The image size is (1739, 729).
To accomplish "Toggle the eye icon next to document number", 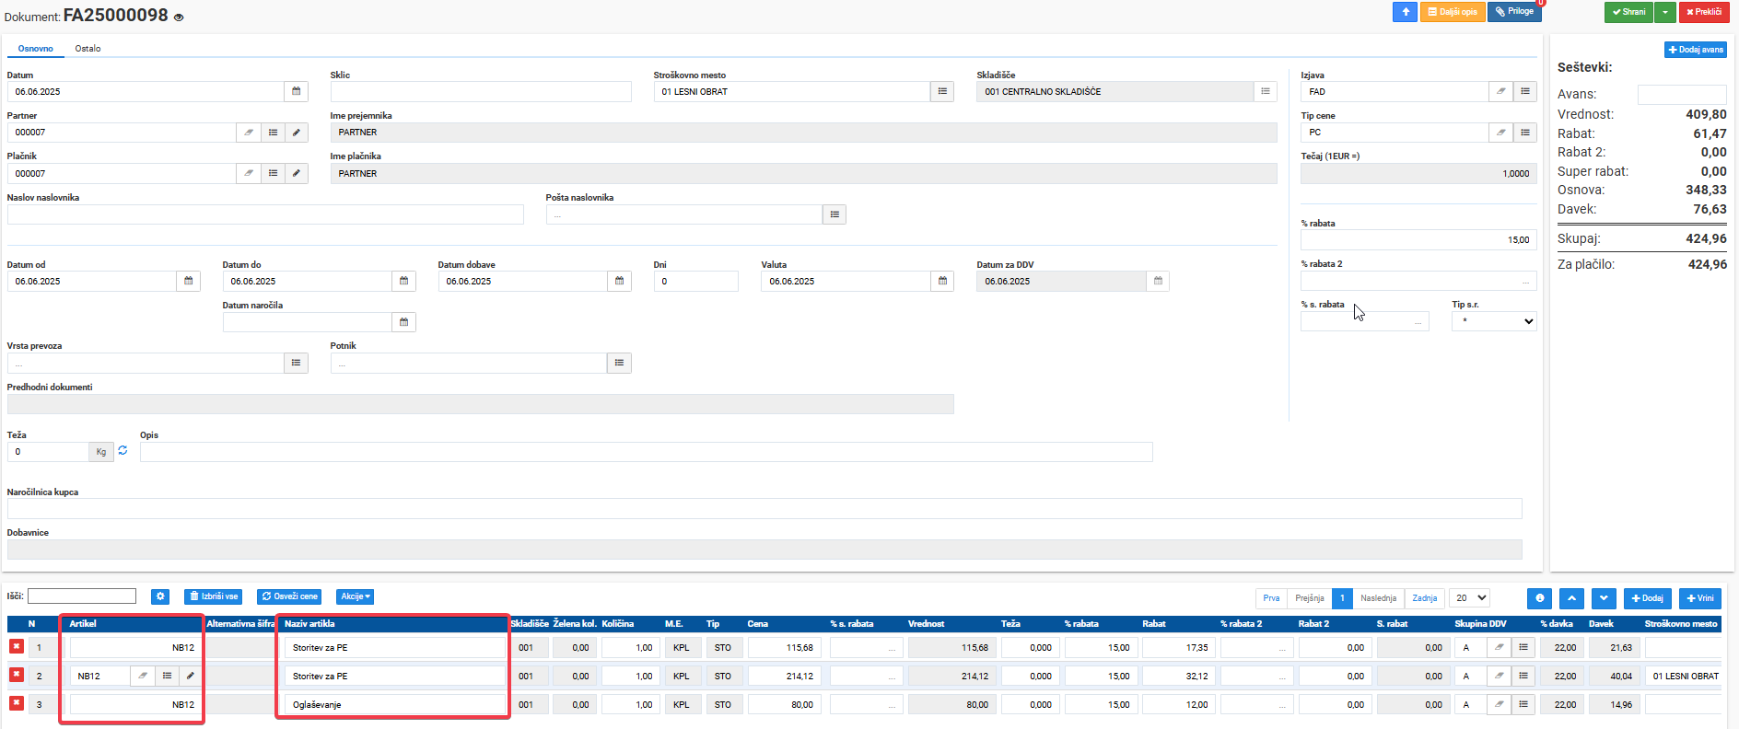I will [179, 17].
